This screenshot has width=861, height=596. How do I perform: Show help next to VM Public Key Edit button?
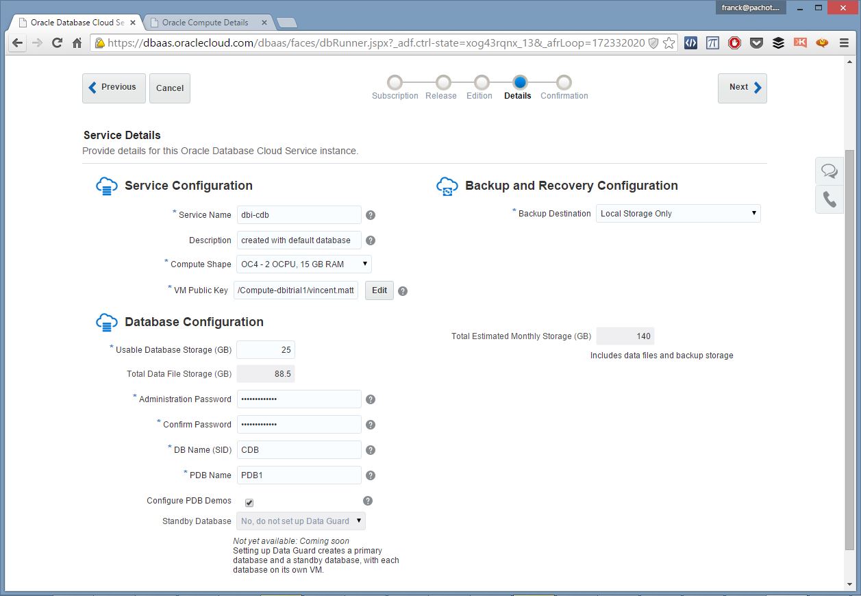[403, 290]
